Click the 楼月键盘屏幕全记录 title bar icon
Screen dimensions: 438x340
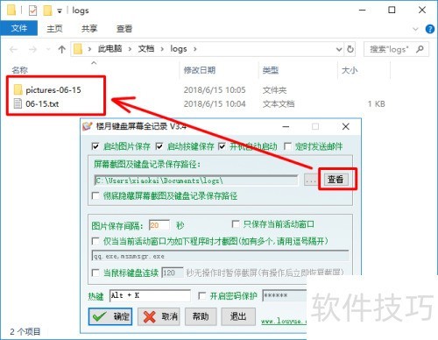pos(87,126)
